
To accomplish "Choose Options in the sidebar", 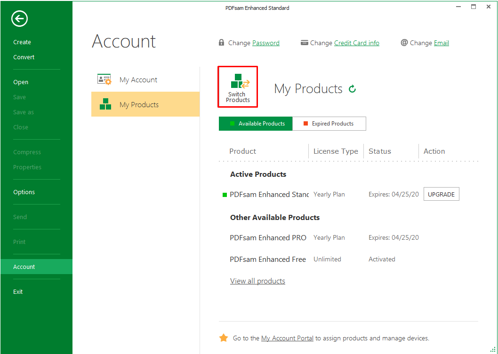I will point(24,192).
